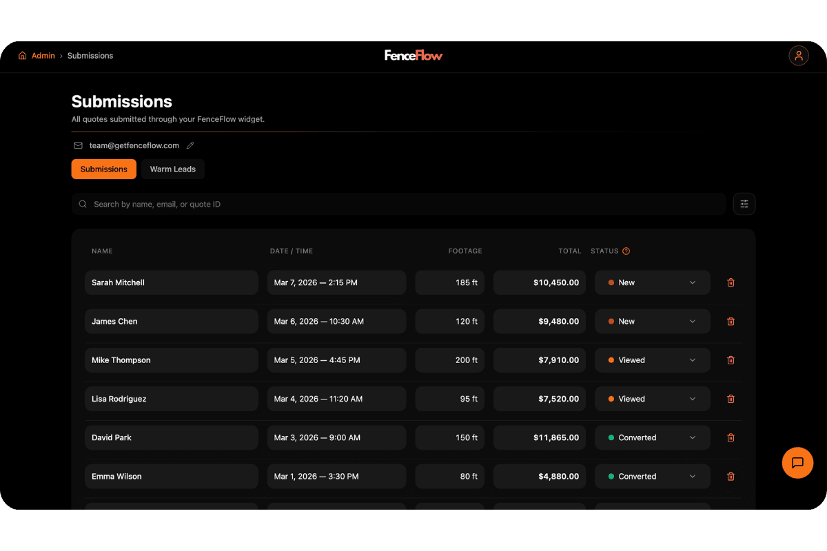Screen dimensions: 827x551
Task: Delete Sarah Mitchell's submission via trash icon
Action: pos(731,282)
